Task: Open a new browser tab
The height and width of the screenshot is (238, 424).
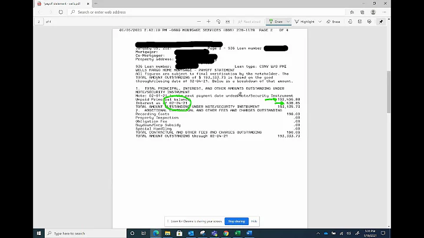Action: coord(96,4)
